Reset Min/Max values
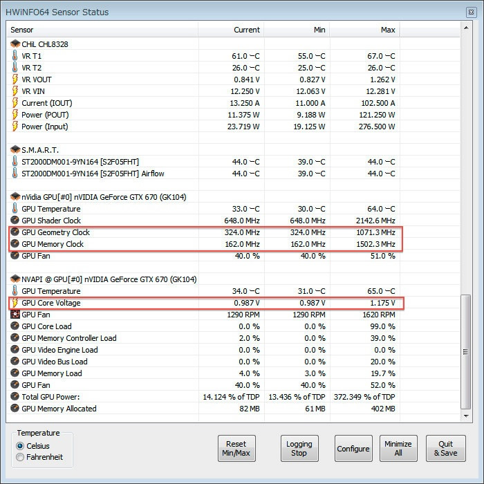The height and width of the screenshot is (484, 484). coord(236,448)
